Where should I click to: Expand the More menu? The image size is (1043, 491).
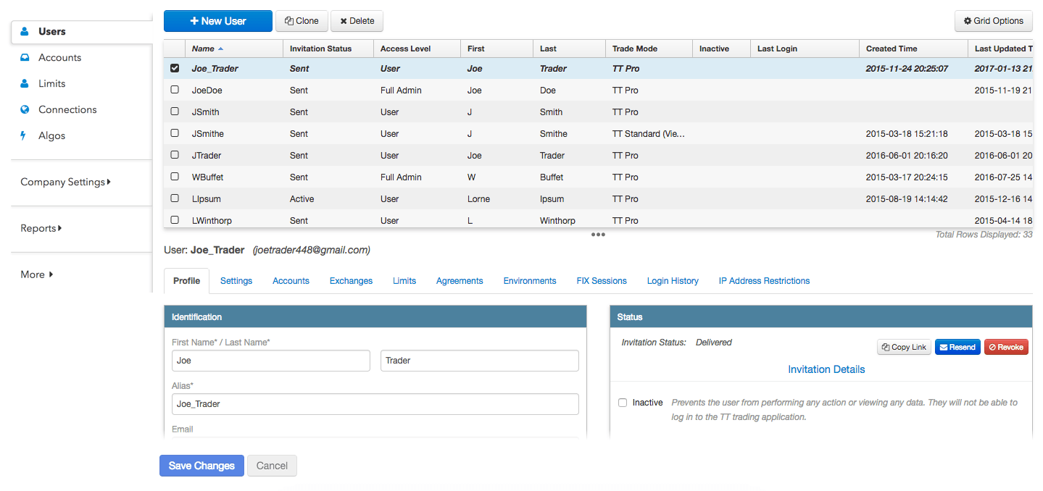coord(36,275)
